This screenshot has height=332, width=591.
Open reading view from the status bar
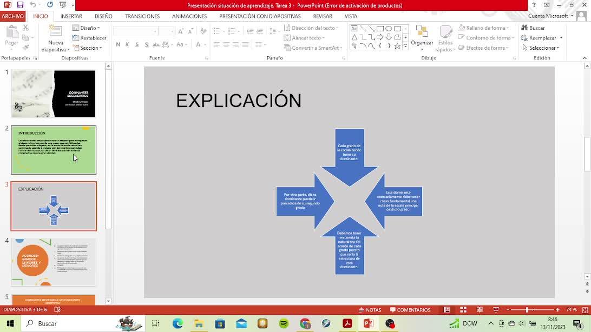pyautogui.click(x=480, y=310)
